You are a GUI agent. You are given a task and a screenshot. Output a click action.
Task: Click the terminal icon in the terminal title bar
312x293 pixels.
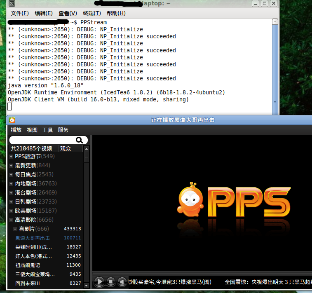click(x=12, y=3)
